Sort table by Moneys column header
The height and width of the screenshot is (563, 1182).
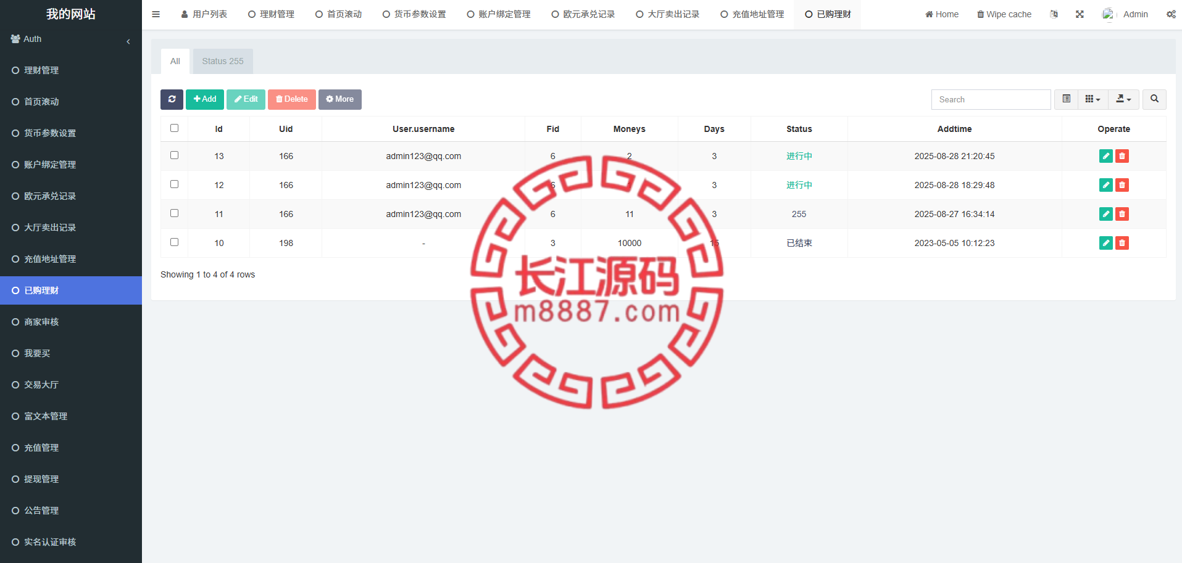coord(630,129)
